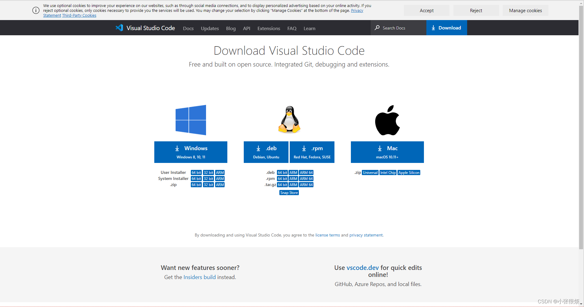Open the license terms link
Screen dimensions: 584x307
coord(327,235)
